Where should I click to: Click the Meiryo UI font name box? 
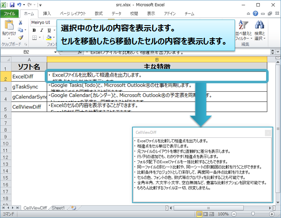[x=43, y=23]
